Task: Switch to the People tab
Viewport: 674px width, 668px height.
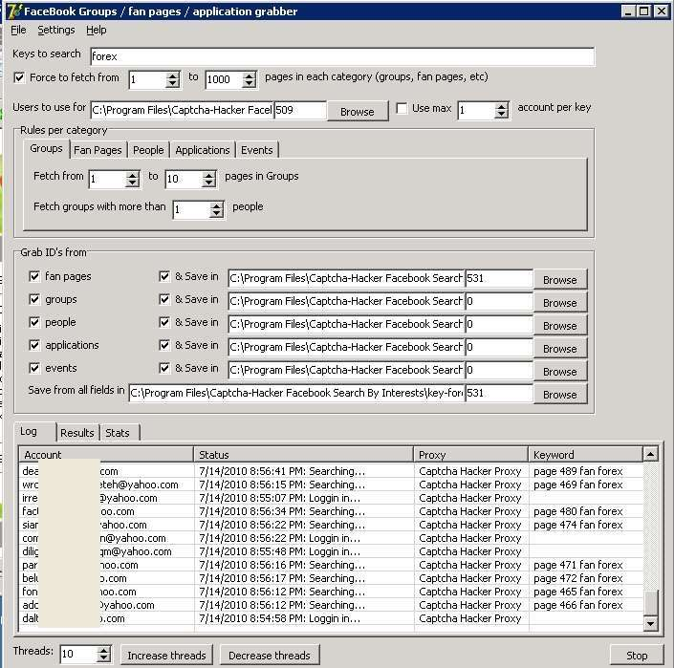Action: click(148, 150)
